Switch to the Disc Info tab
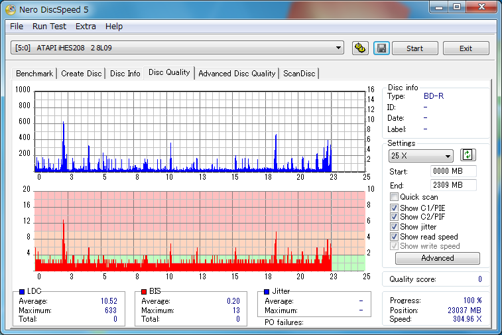Viewport: 502px width, 335px height. pos(125,74)
